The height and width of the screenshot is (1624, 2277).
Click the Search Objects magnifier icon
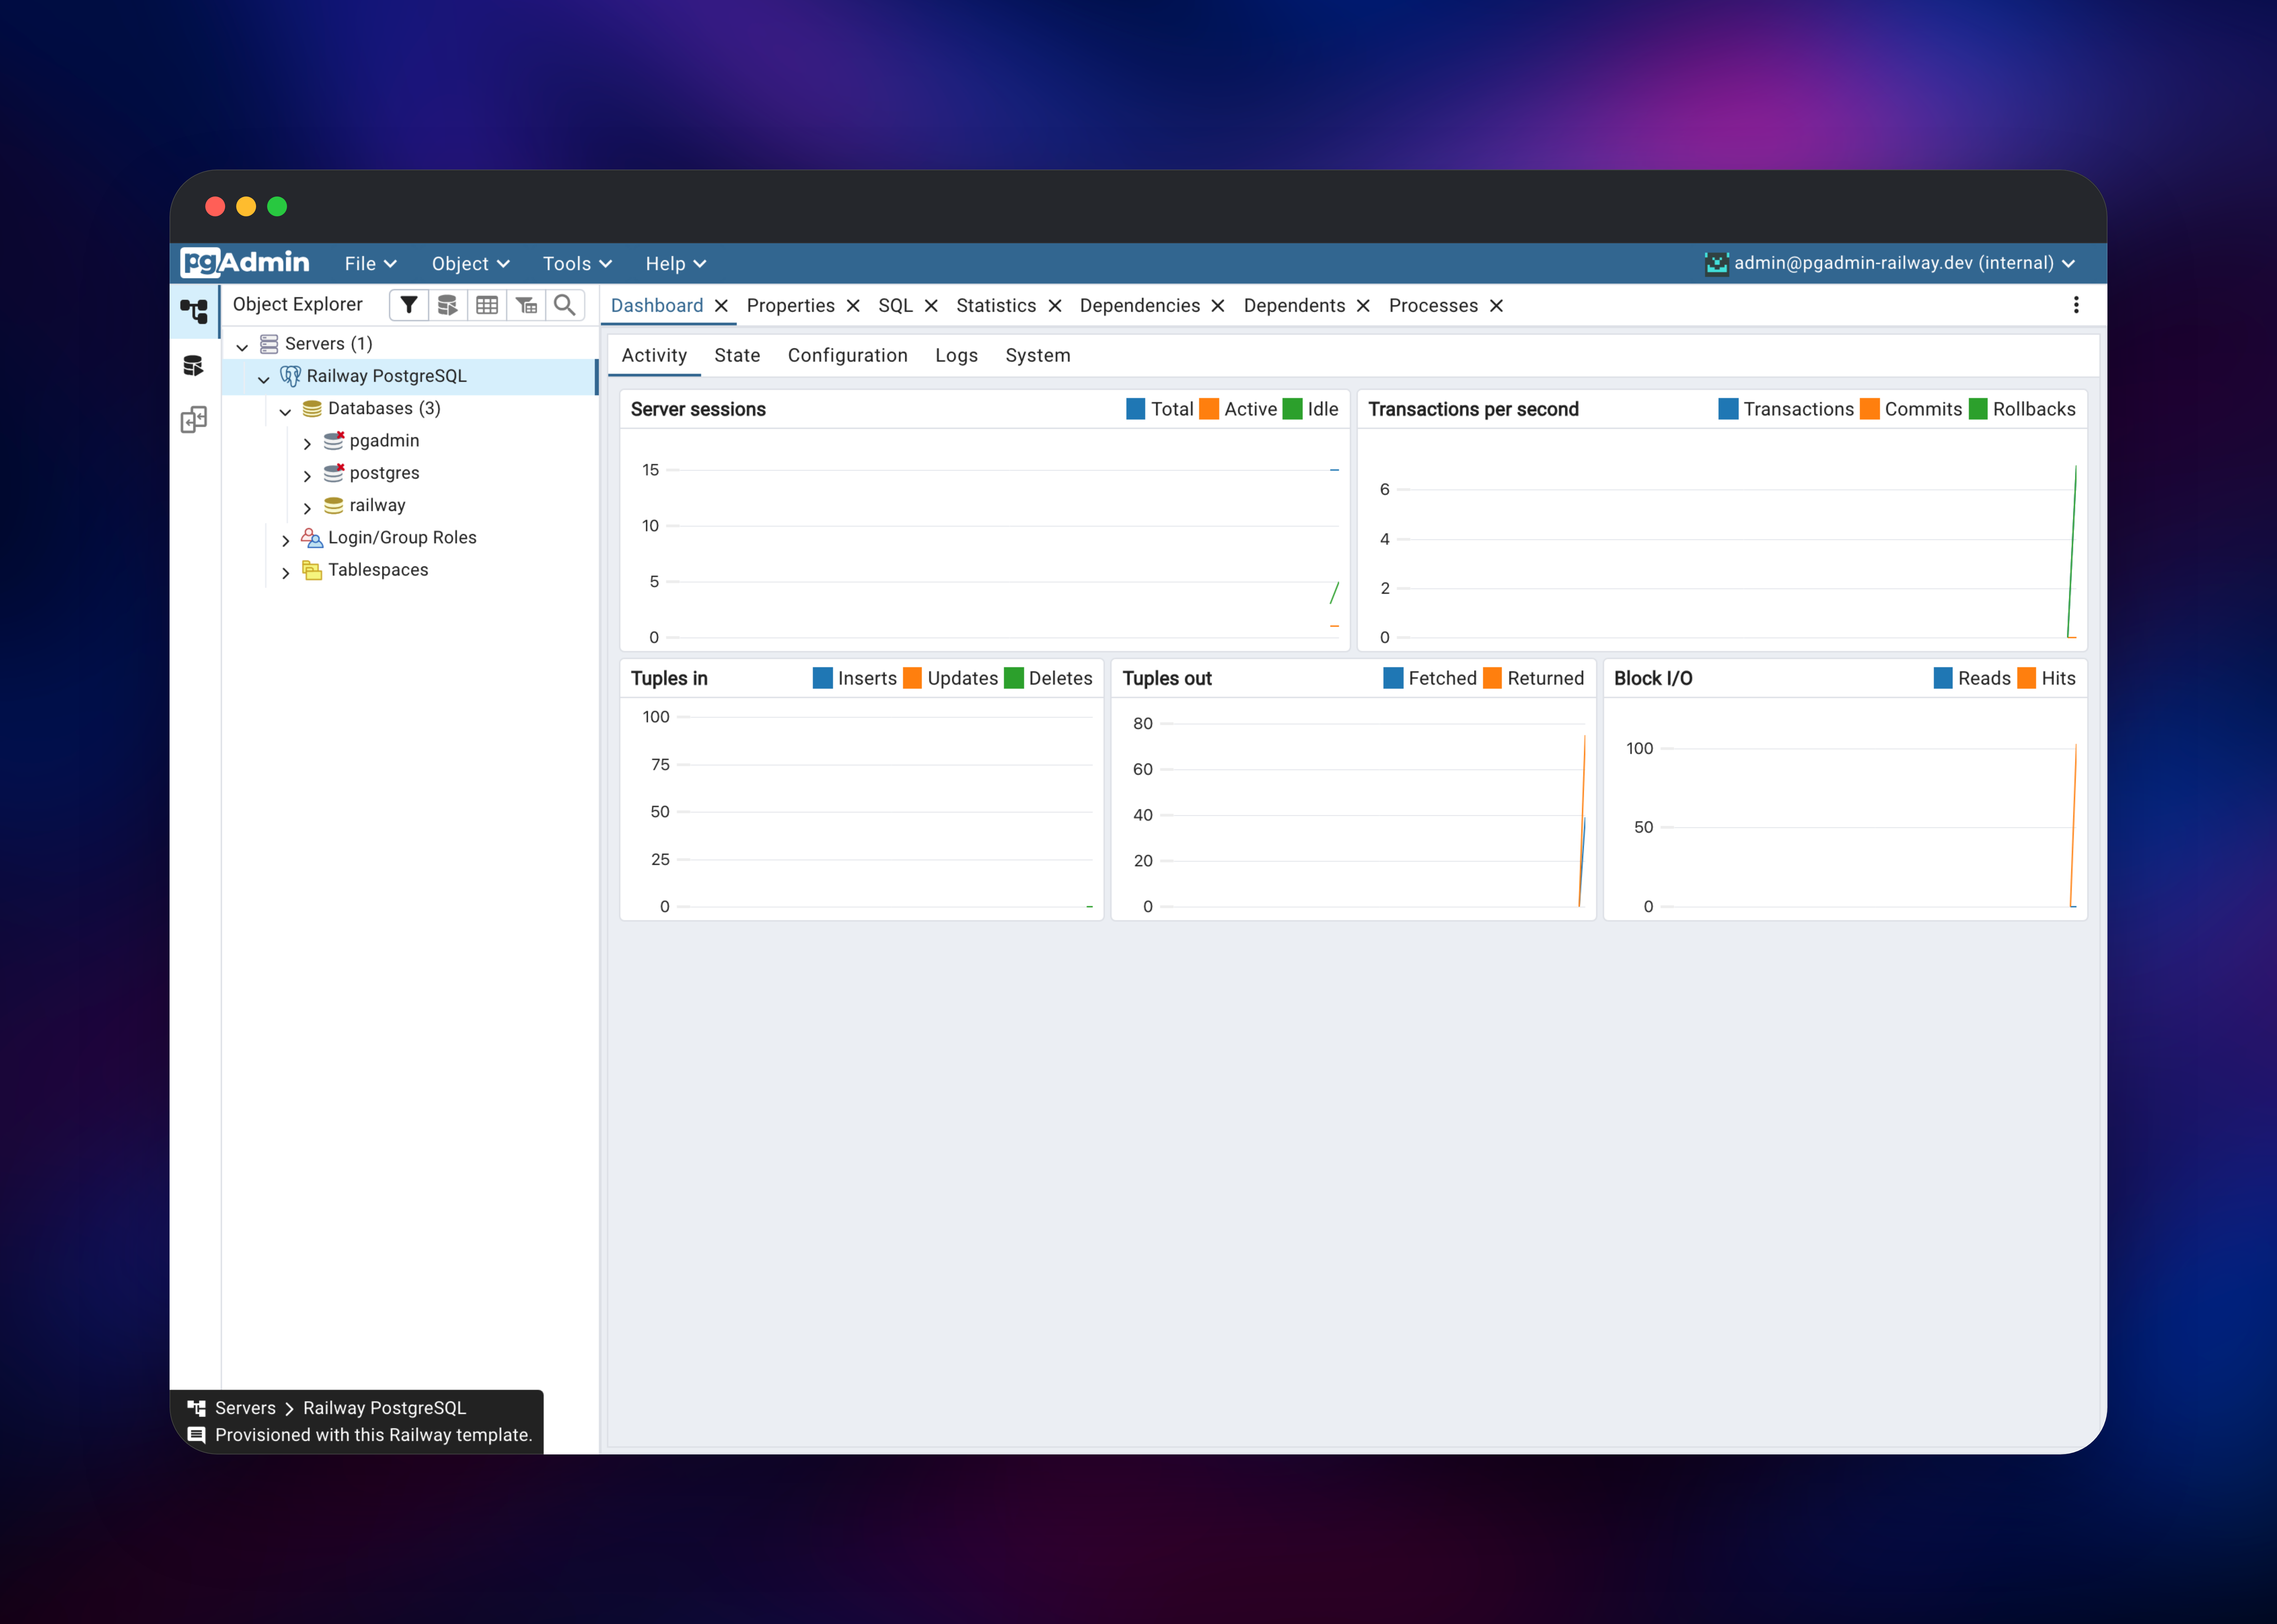pos(565,305)
